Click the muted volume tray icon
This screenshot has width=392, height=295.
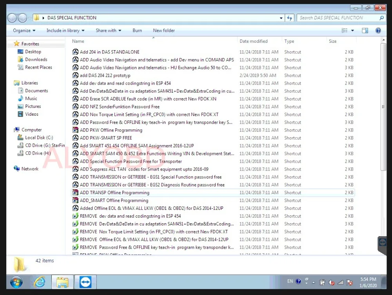(x=332, y=282)
